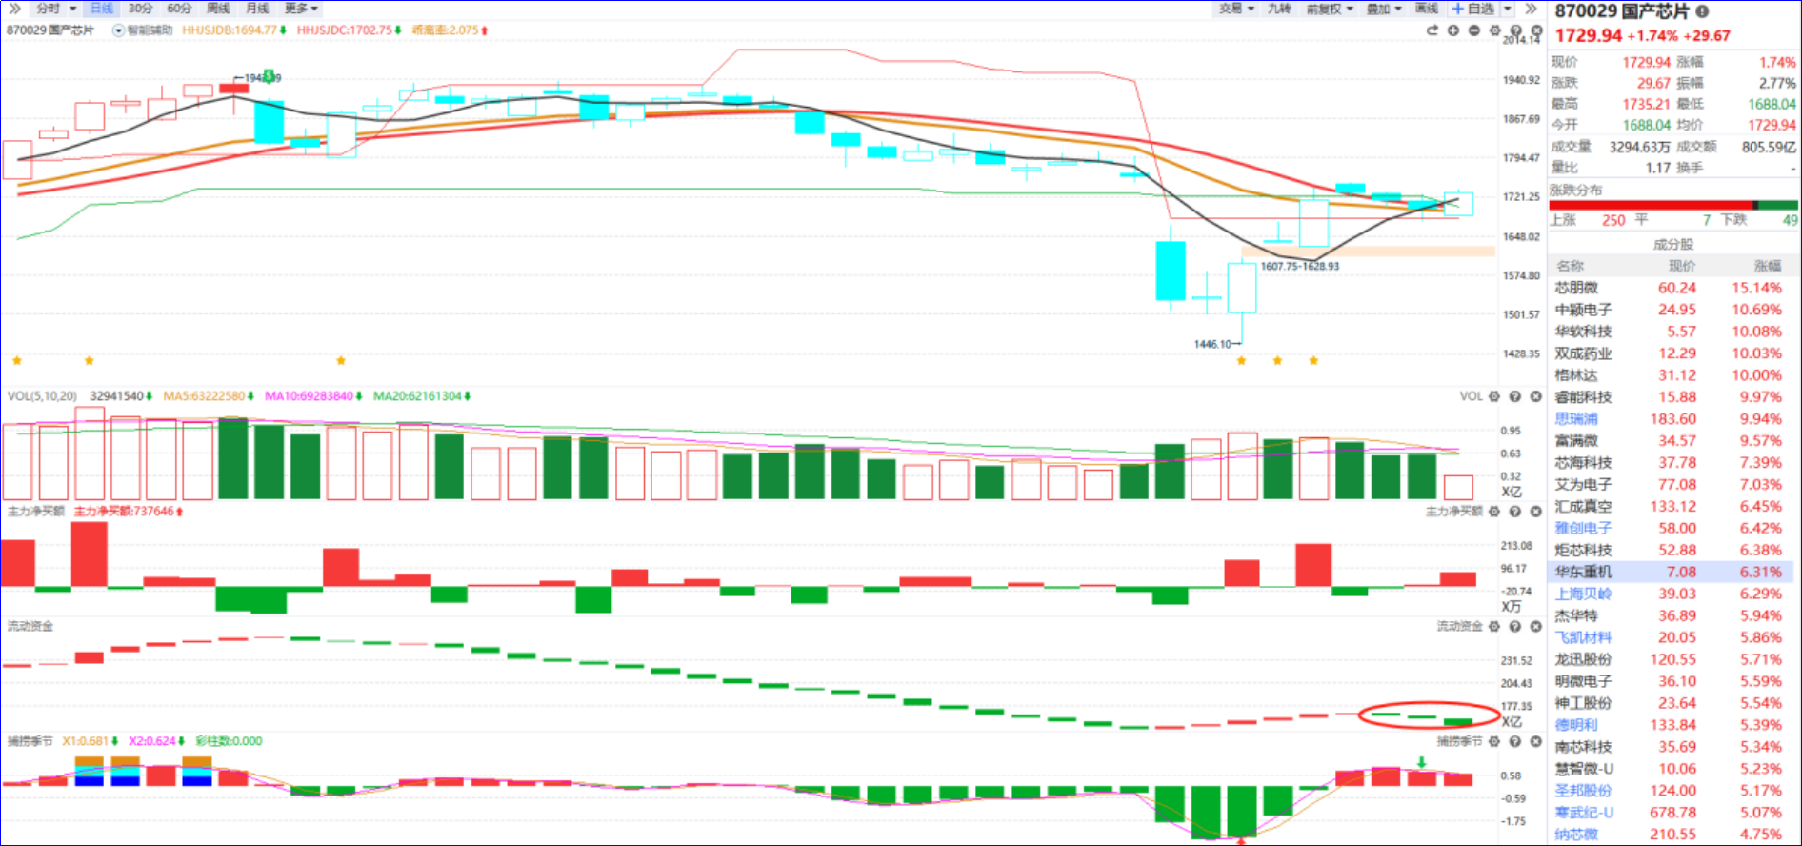The width and height of the screenshot is (1802, 846).
Task: Add stock via 自选 button
Action: (1472, 9)
